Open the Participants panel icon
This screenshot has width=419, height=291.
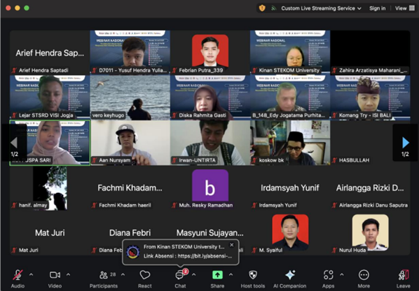click(x=104, y=275)
